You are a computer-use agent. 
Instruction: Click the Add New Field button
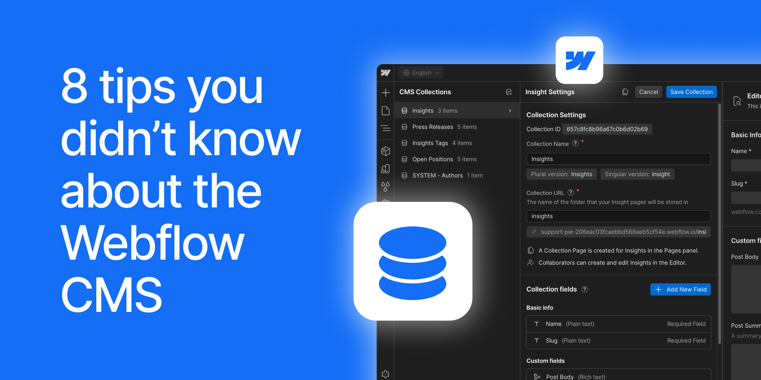[x=680, y=289]
